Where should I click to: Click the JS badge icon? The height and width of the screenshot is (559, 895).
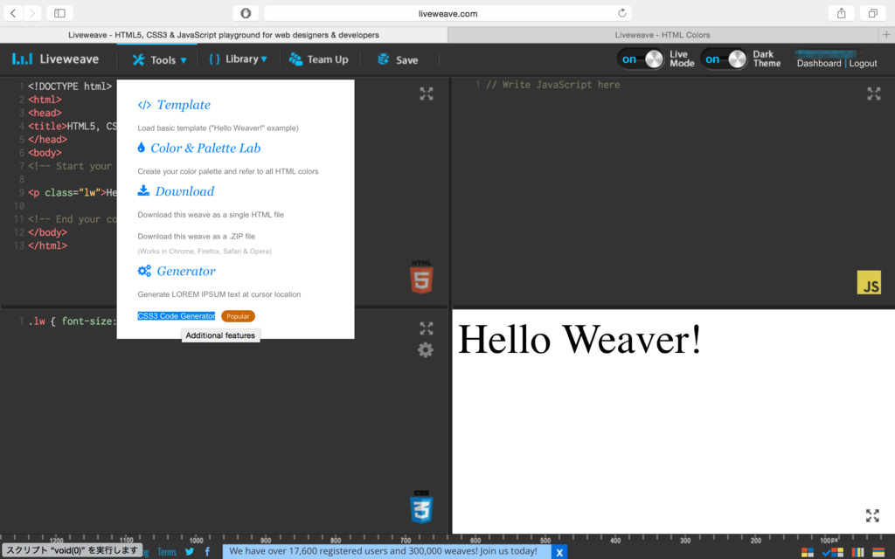(869, 282)
